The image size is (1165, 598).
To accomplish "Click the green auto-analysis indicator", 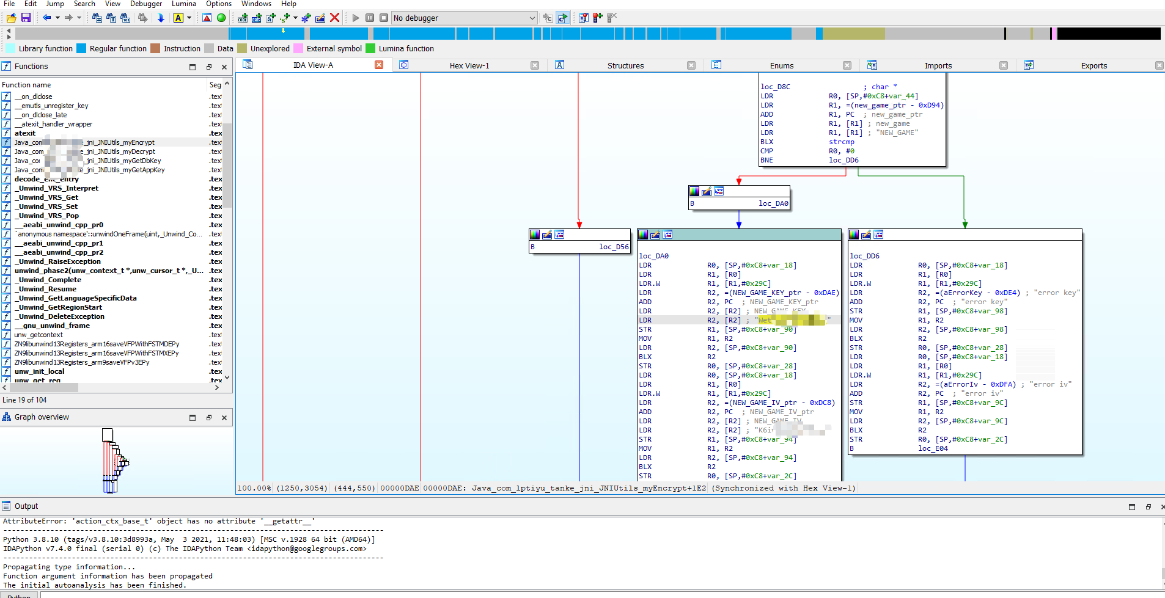I will 221,18.
